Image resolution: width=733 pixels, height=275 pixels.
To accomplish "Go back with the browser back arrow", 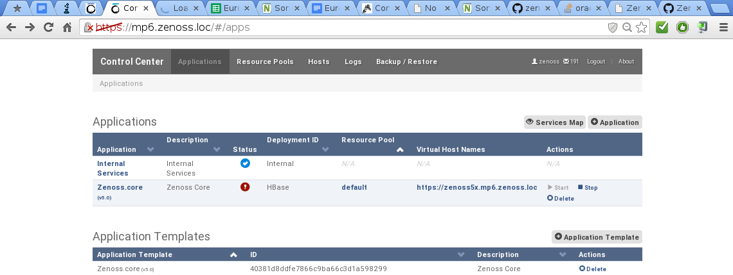I will [x=11, y=28].
